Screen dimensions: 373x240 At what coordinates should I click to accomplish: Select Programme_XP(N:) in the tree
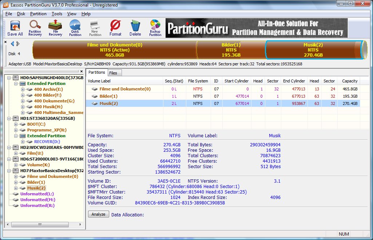pyautogui.click(x=47, y=130)
